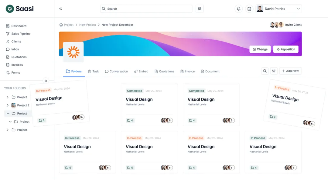Screen dimensions: 328x180
Task: Collapse the highlighted Project folder
Action: (8, 113)
